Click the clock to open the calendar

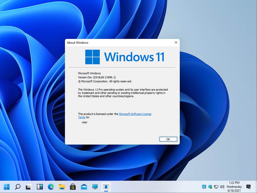click(x=234, y=187)
